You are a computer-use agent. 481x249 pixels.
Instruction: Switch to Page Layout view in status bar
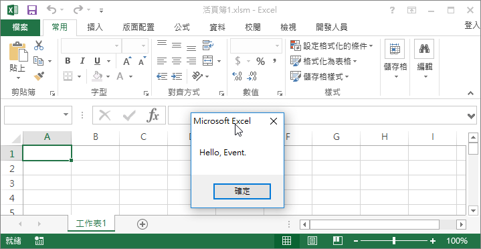tap(312, 241)
